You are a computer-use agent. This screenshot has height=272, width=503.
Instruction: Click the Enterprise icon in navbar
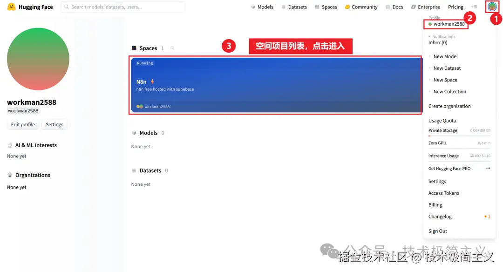pyautogui.click(x=414, y=7)
